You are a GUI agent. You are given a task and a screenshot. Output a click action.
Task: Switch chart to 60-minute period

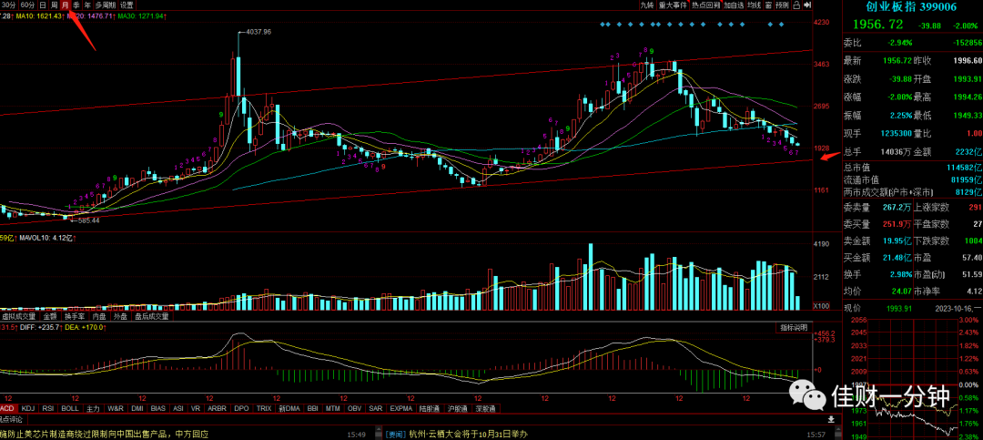point(27,5)
